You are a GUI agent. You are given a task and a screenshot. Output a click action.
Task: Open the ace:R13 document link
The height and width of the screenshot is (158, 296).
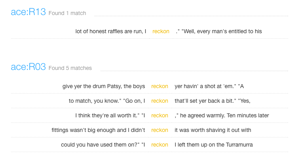click(x=28, y=12)
